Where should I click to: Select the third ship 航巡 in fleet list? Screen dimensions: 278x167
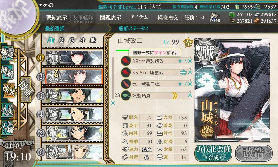[74, 96]
